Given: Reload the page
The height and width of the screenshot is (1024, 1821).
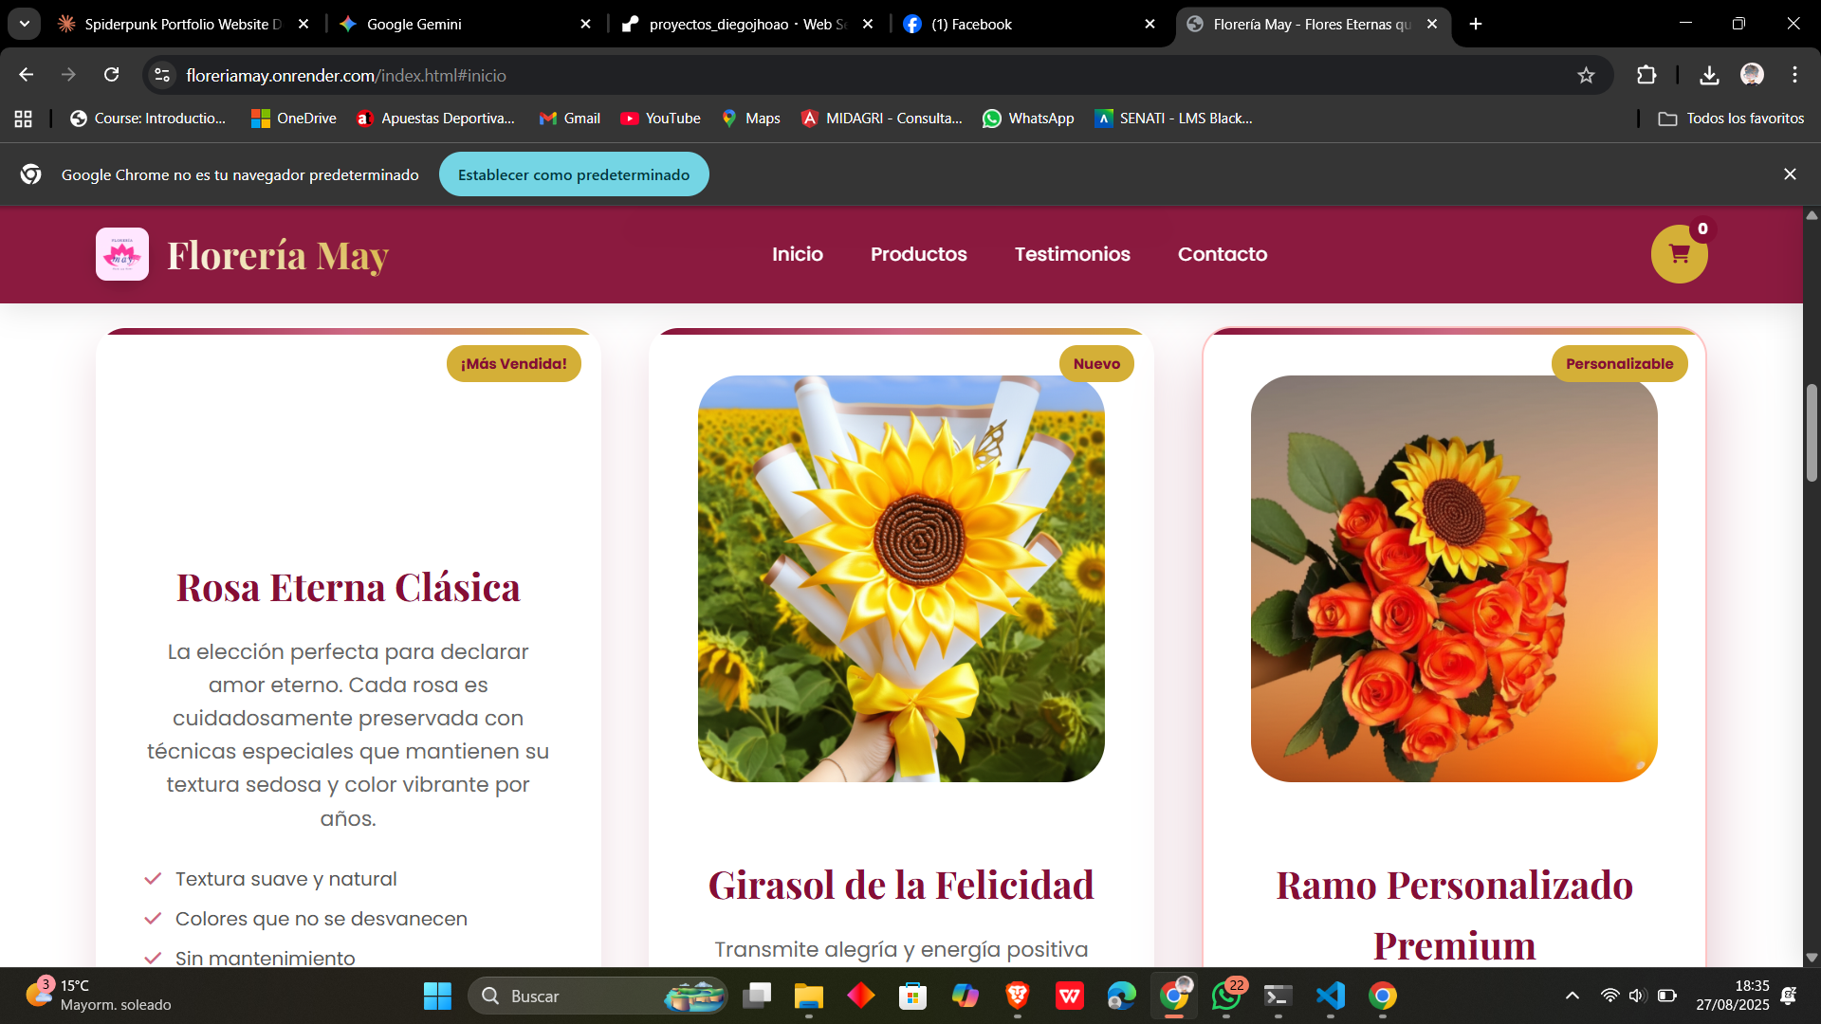Looking at the screenshot, I should tap(111, 75).
